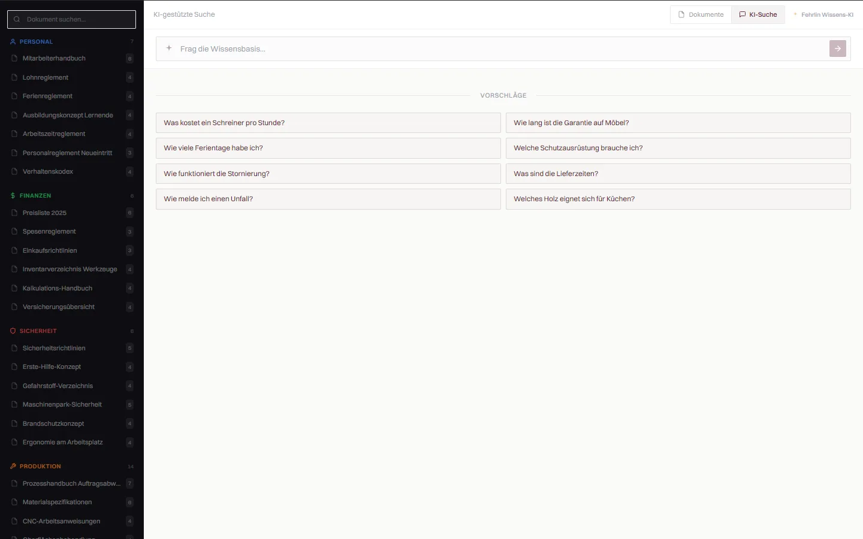Click document icon beside Erste-Hilfe-Konzept
Screen dimensions: 863x539
pyautogui.click(x=14, y=367)
